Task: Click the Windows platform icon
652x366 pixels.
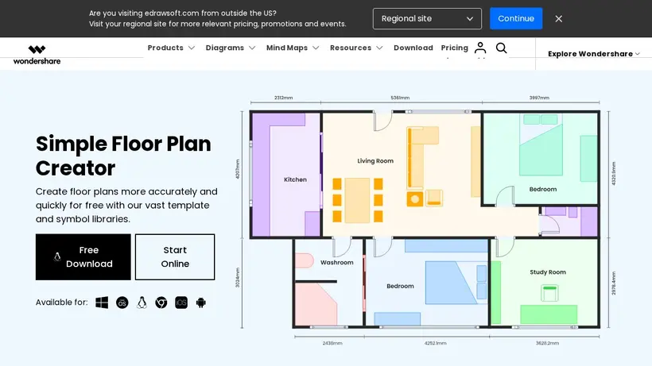Action: 102,302
